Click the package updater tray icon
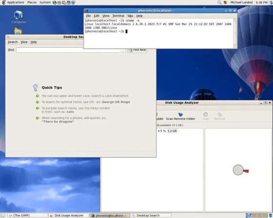Viewport: 273px width, 218px height. point(225,2)
